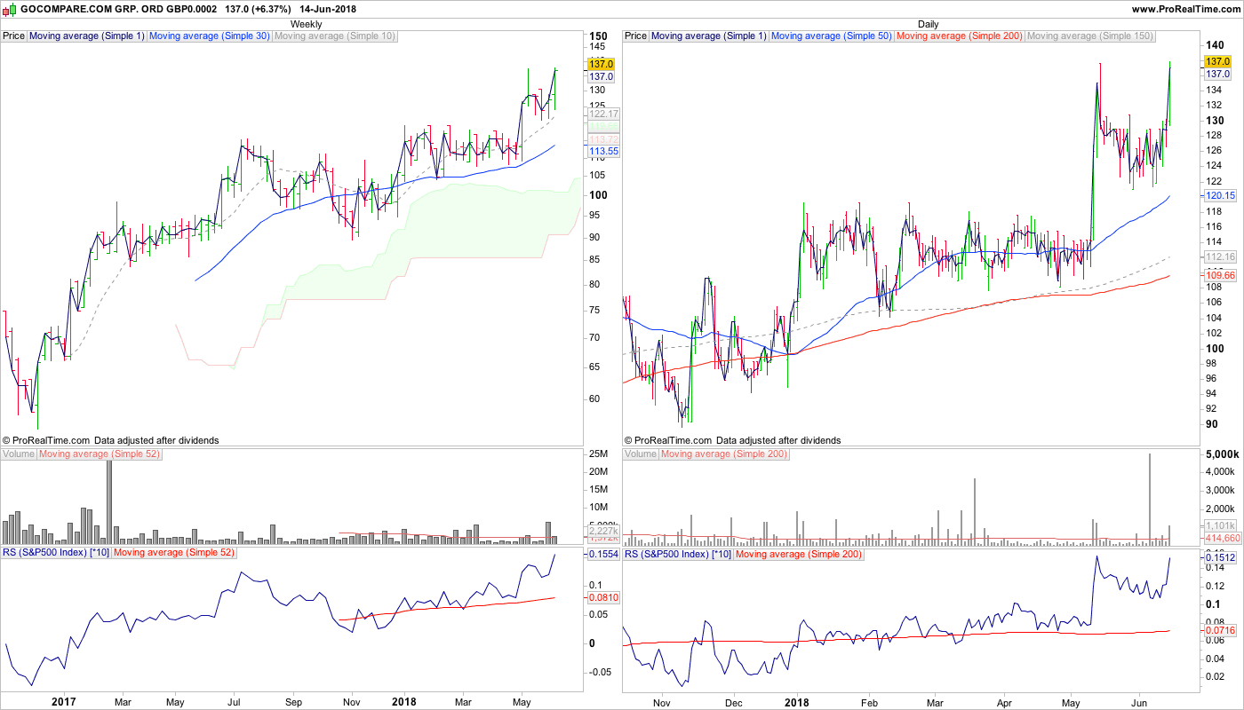Click the 2017 label on the Weekly time axis
This screenshot has height=710, width=1244.
click(x=64, y=701)
